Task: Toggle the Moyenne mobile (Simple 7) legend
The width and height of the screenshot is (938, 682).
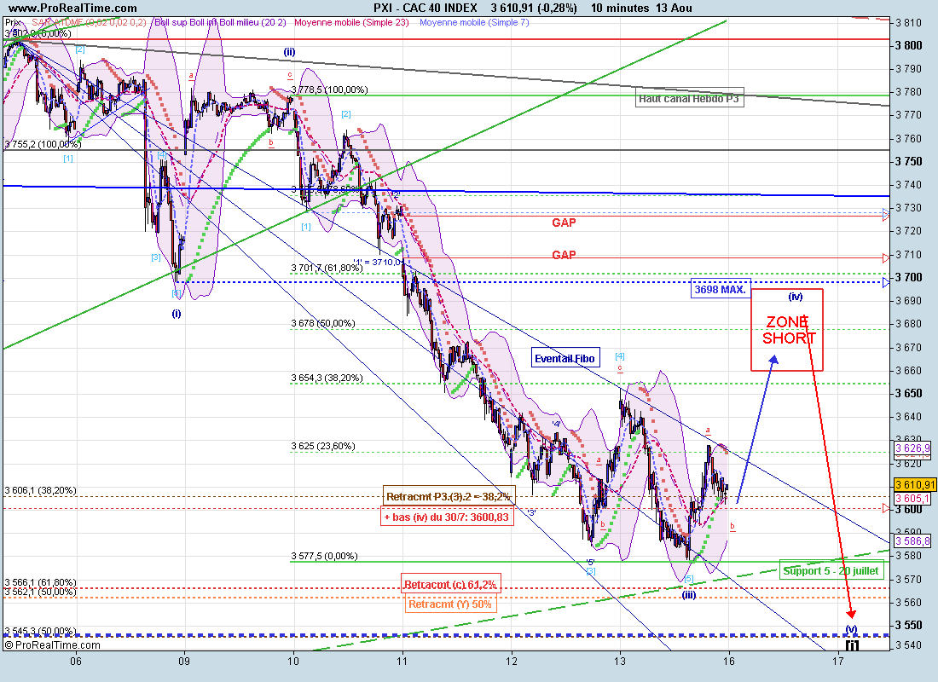Action: [x=475, y=22]
